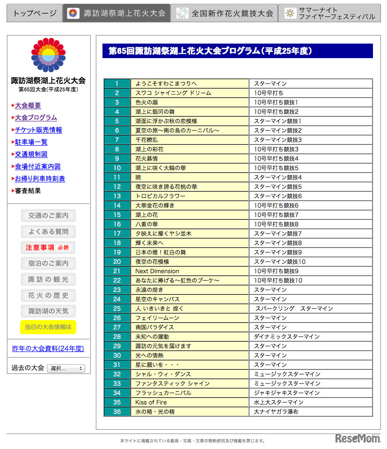Click program title Kiss of Fire
This screenshot has height=449, width=387.
coord(151,402)
